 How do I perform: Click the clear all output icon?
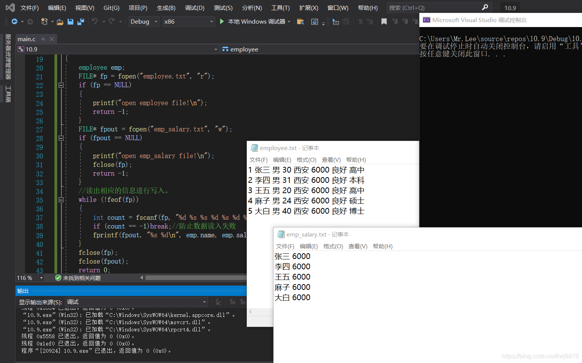point(218,302)
